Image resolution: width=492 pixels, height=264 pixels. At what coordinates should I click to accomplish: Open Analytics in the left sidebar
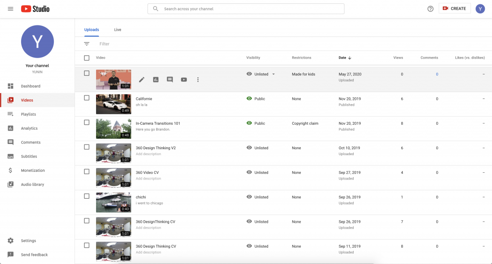(x=29, y=128)
